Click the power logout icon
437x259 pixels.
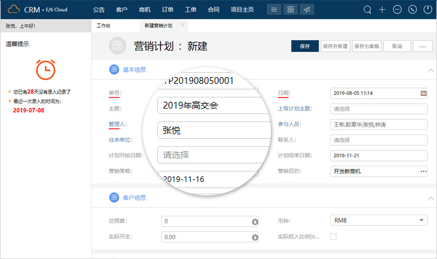[x=427, y=10]
